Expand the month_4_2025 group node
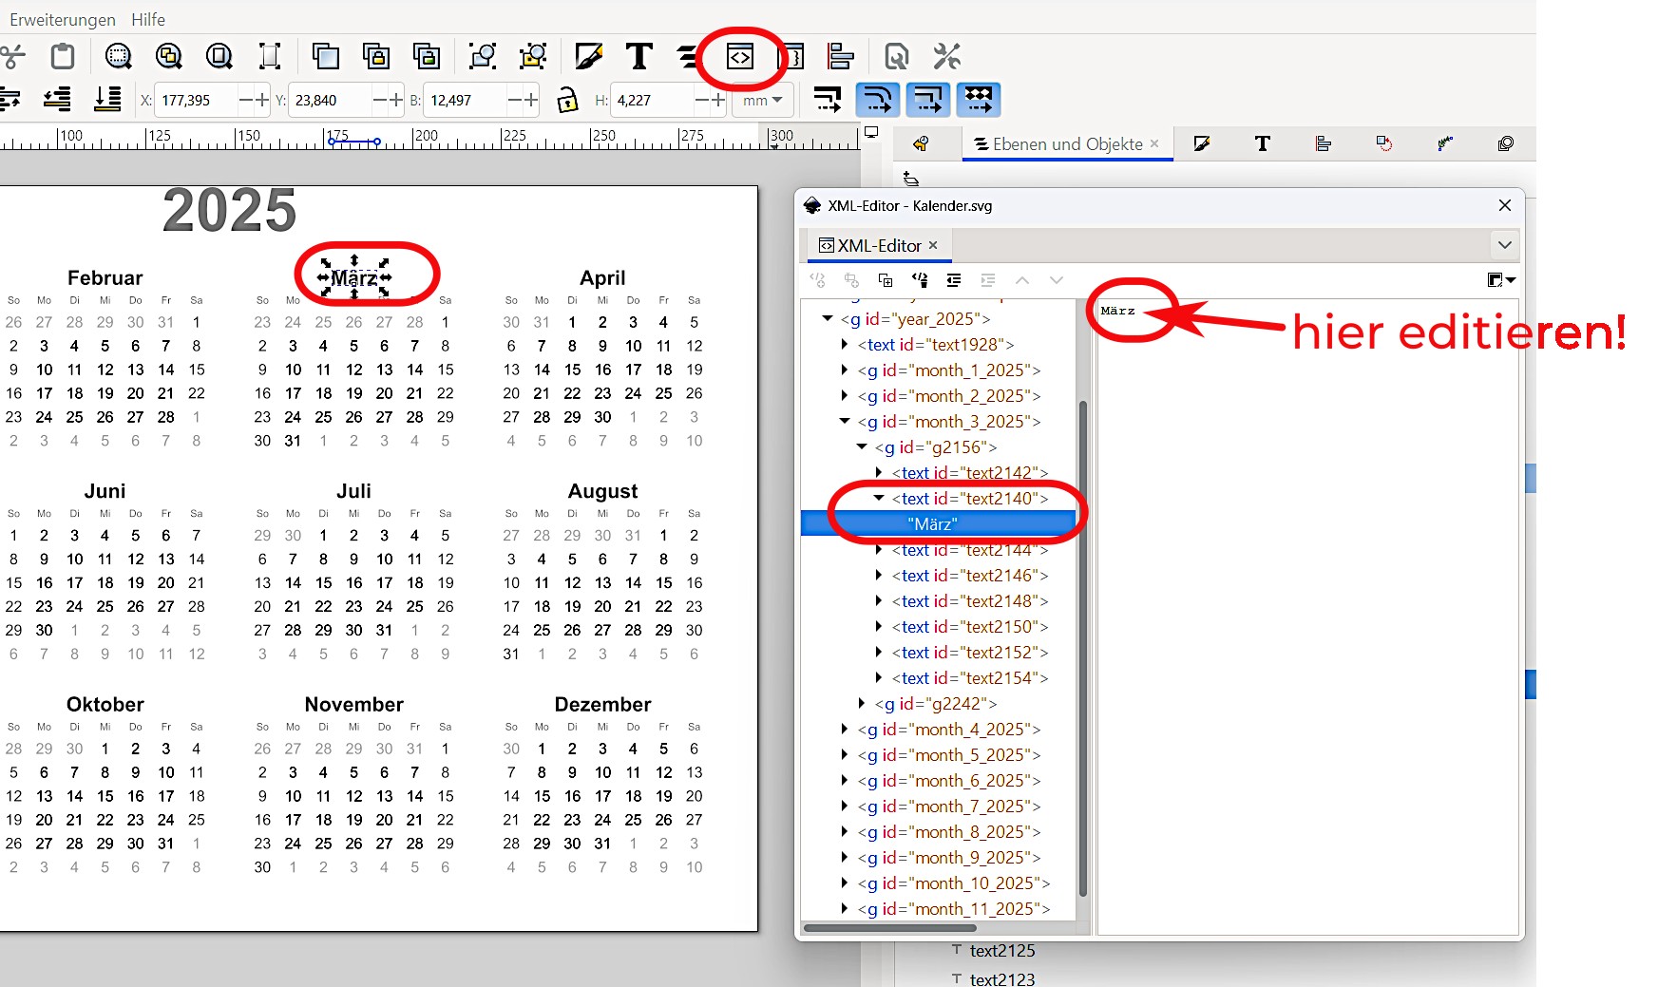Image resolution: width=1658 pixels, height=987 pixels. pyautogui.click(x=845, y=730)
